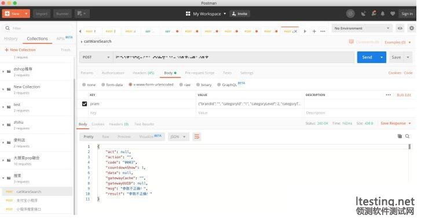Click the invite person icon

(x=234, y=14)
